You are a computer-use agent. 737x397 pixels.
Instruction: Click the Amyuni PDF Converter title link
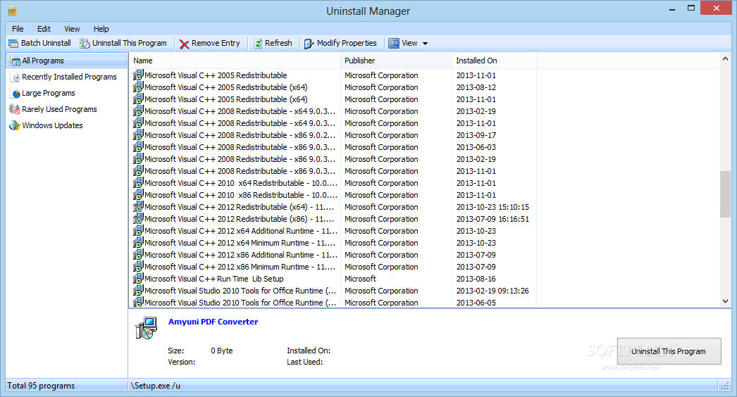[x=213, y=322]
